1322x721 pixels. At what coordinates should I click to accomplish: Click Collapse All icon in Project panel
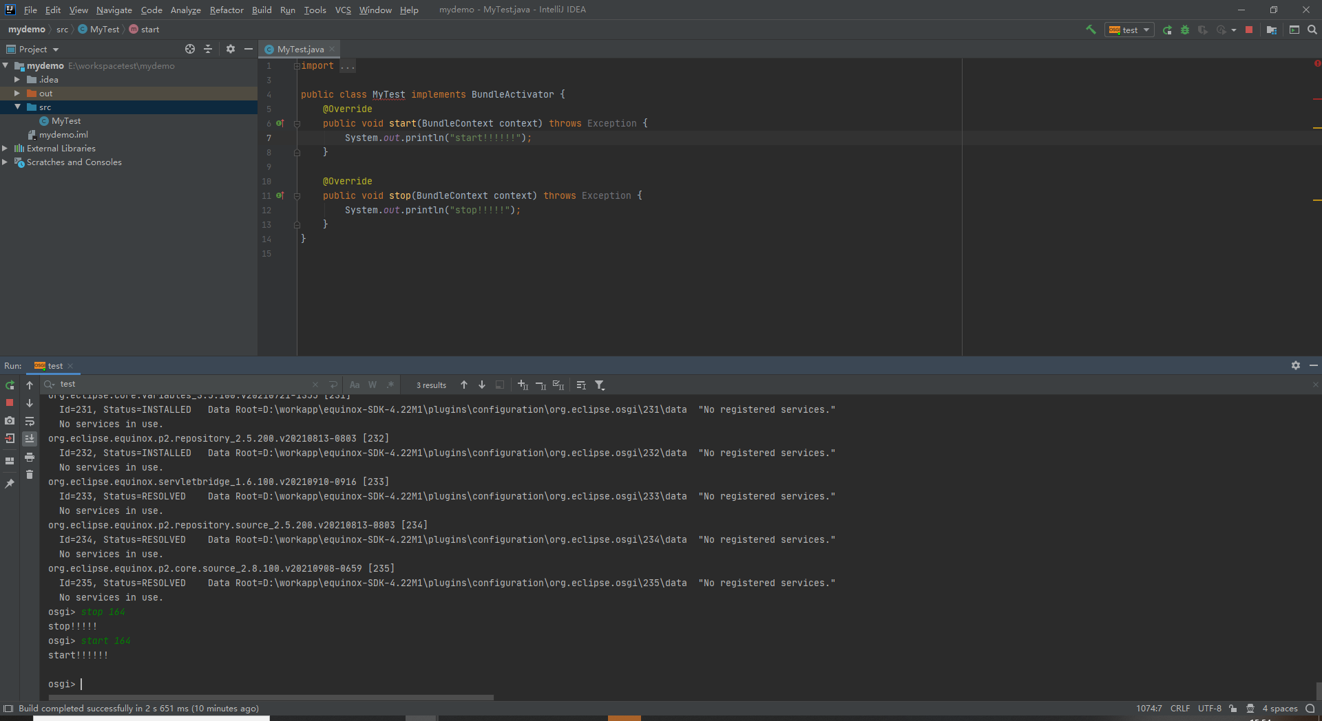coord(208,49)
